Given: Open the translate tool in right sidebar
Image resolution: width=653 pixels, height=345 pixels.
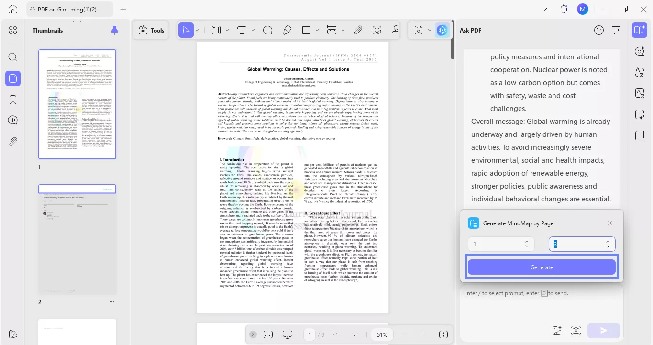Looking at the screenshot, I should click(x=640, y=72).
